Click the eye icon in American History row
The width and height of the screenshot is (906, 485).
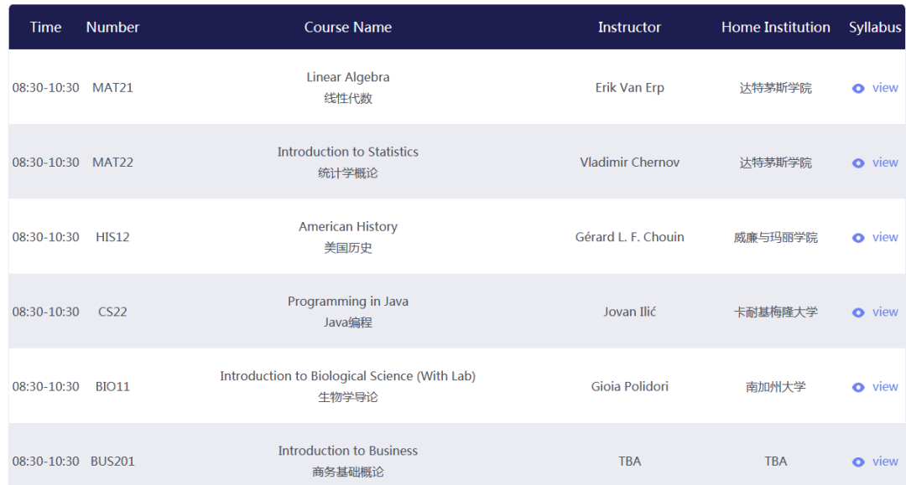pyautogui.click(x=858, y=238)
